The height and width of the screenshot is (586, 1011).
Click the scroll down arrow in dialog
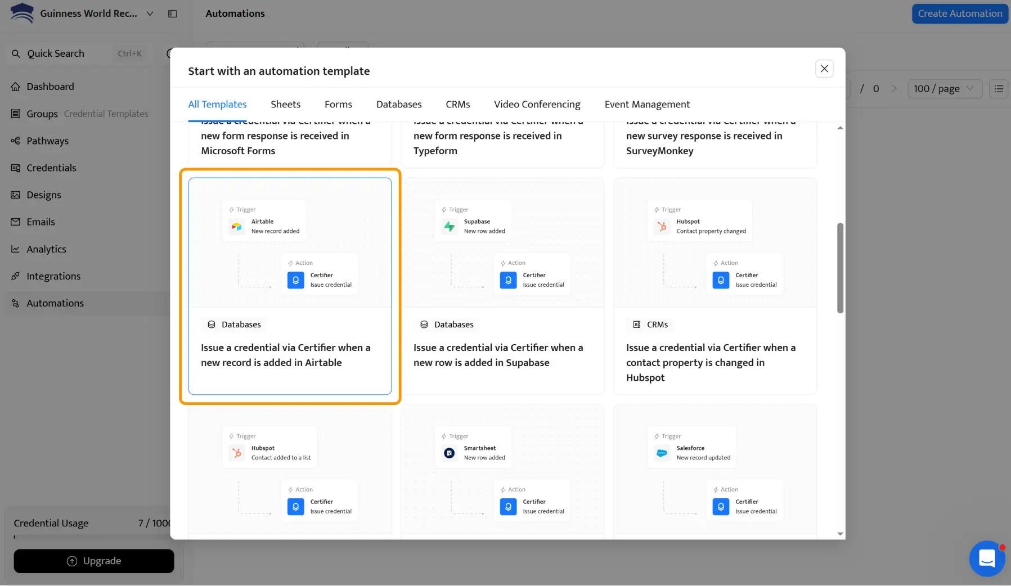[840, 534]
